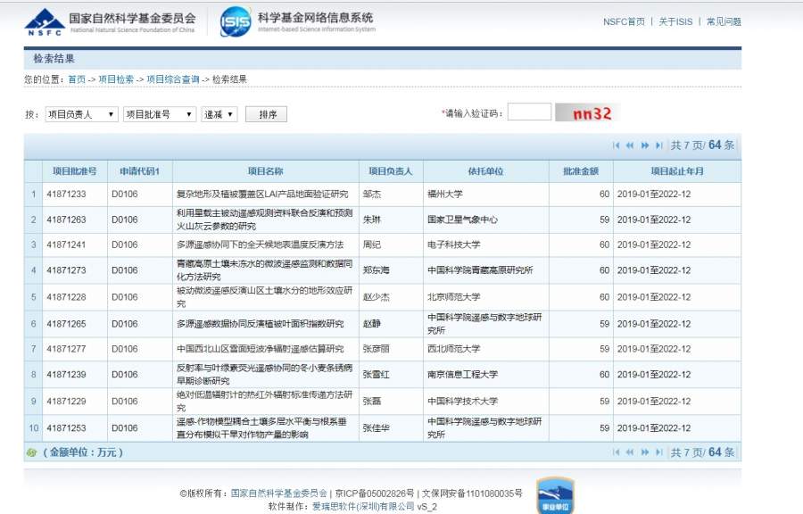The width and height of the screenshot is (803, 514).
Task: Click inside the 验证码 input box
Action: (529, 112)
